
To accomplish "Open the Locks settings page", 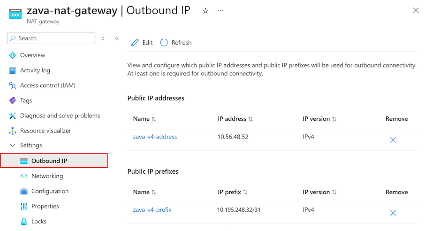I will (x=39, y=222).
